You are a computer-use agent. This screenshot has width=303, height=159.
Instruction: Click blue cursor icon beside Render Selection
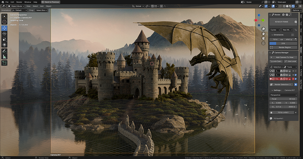tap(296, 85)
